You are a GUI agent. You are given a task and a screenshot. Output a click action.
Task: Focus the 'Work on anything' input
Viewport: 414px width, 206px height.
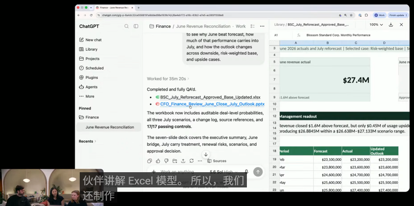(177, 172)
